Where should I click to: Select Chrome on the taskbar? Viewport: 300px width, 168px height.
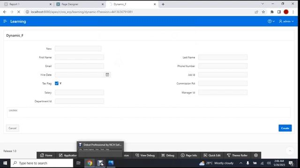(90, 163)
